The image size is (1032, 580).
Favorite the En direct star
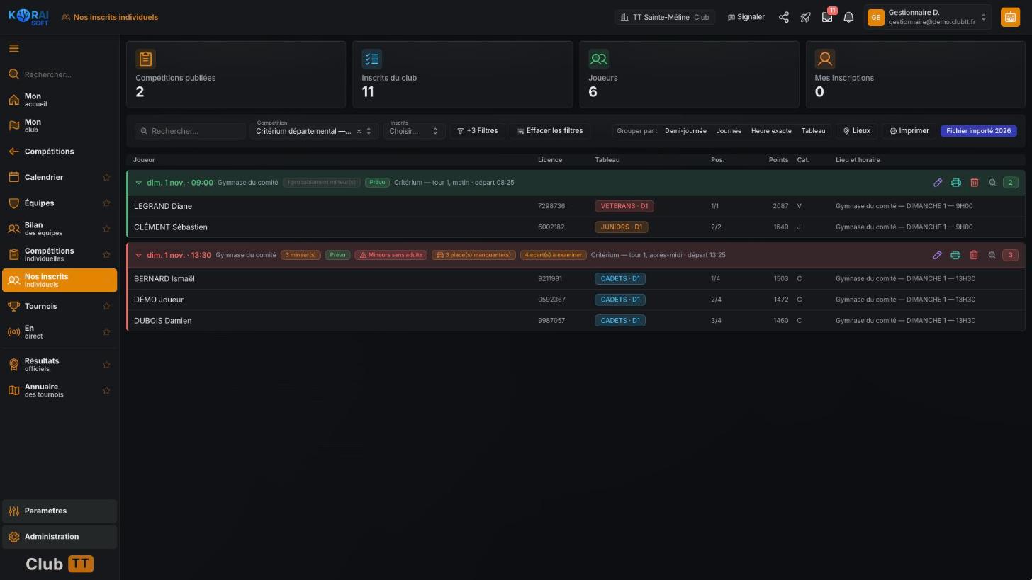pyautogui.click(x=106, y=332)
